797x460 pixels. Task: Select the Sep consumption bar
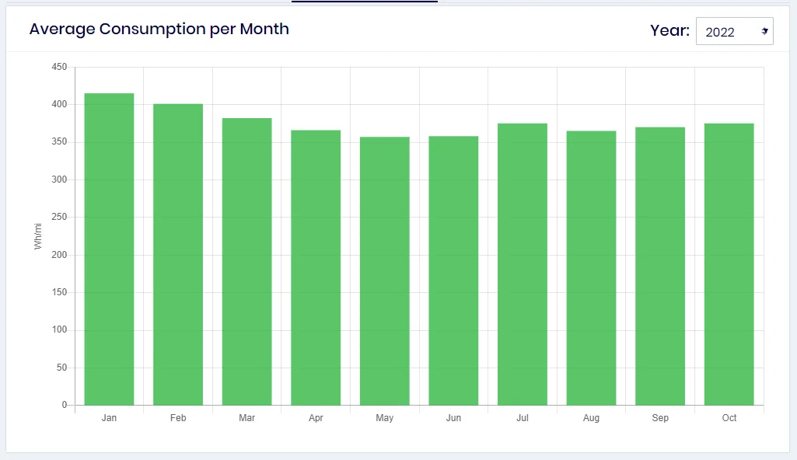pyautogui.click(x=660, y=266)
